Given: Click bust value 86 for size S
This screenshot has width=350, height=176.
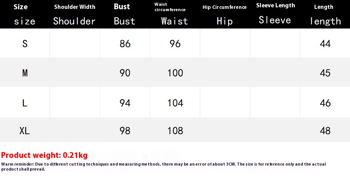Looking at the screenshot, I should (x=125, y=44).
